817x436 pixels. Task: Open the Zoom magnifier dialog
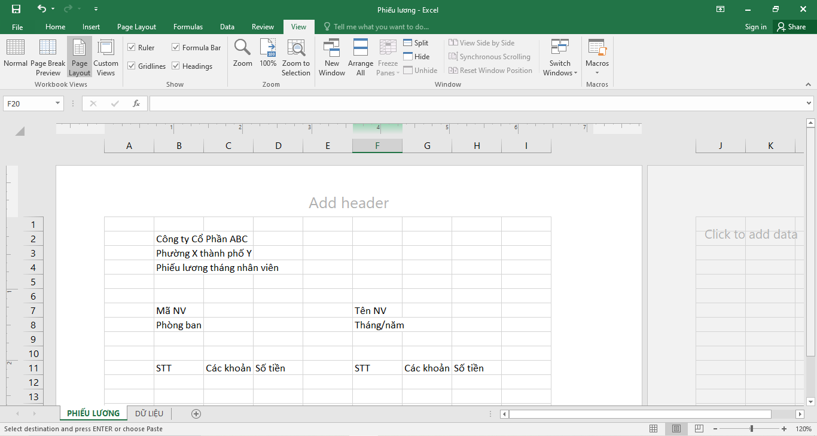(242, 53)
